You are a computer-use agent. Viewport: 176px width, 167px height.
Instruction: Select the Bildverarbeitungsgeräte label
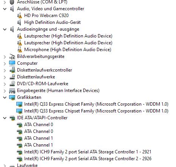40,56
